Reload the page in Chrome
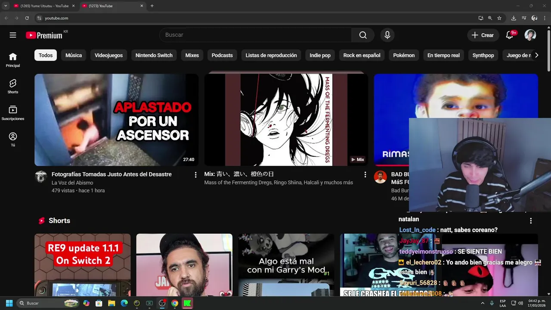This screenshot has height=310, width=551. pyautogui.click(x=27, y=18)
